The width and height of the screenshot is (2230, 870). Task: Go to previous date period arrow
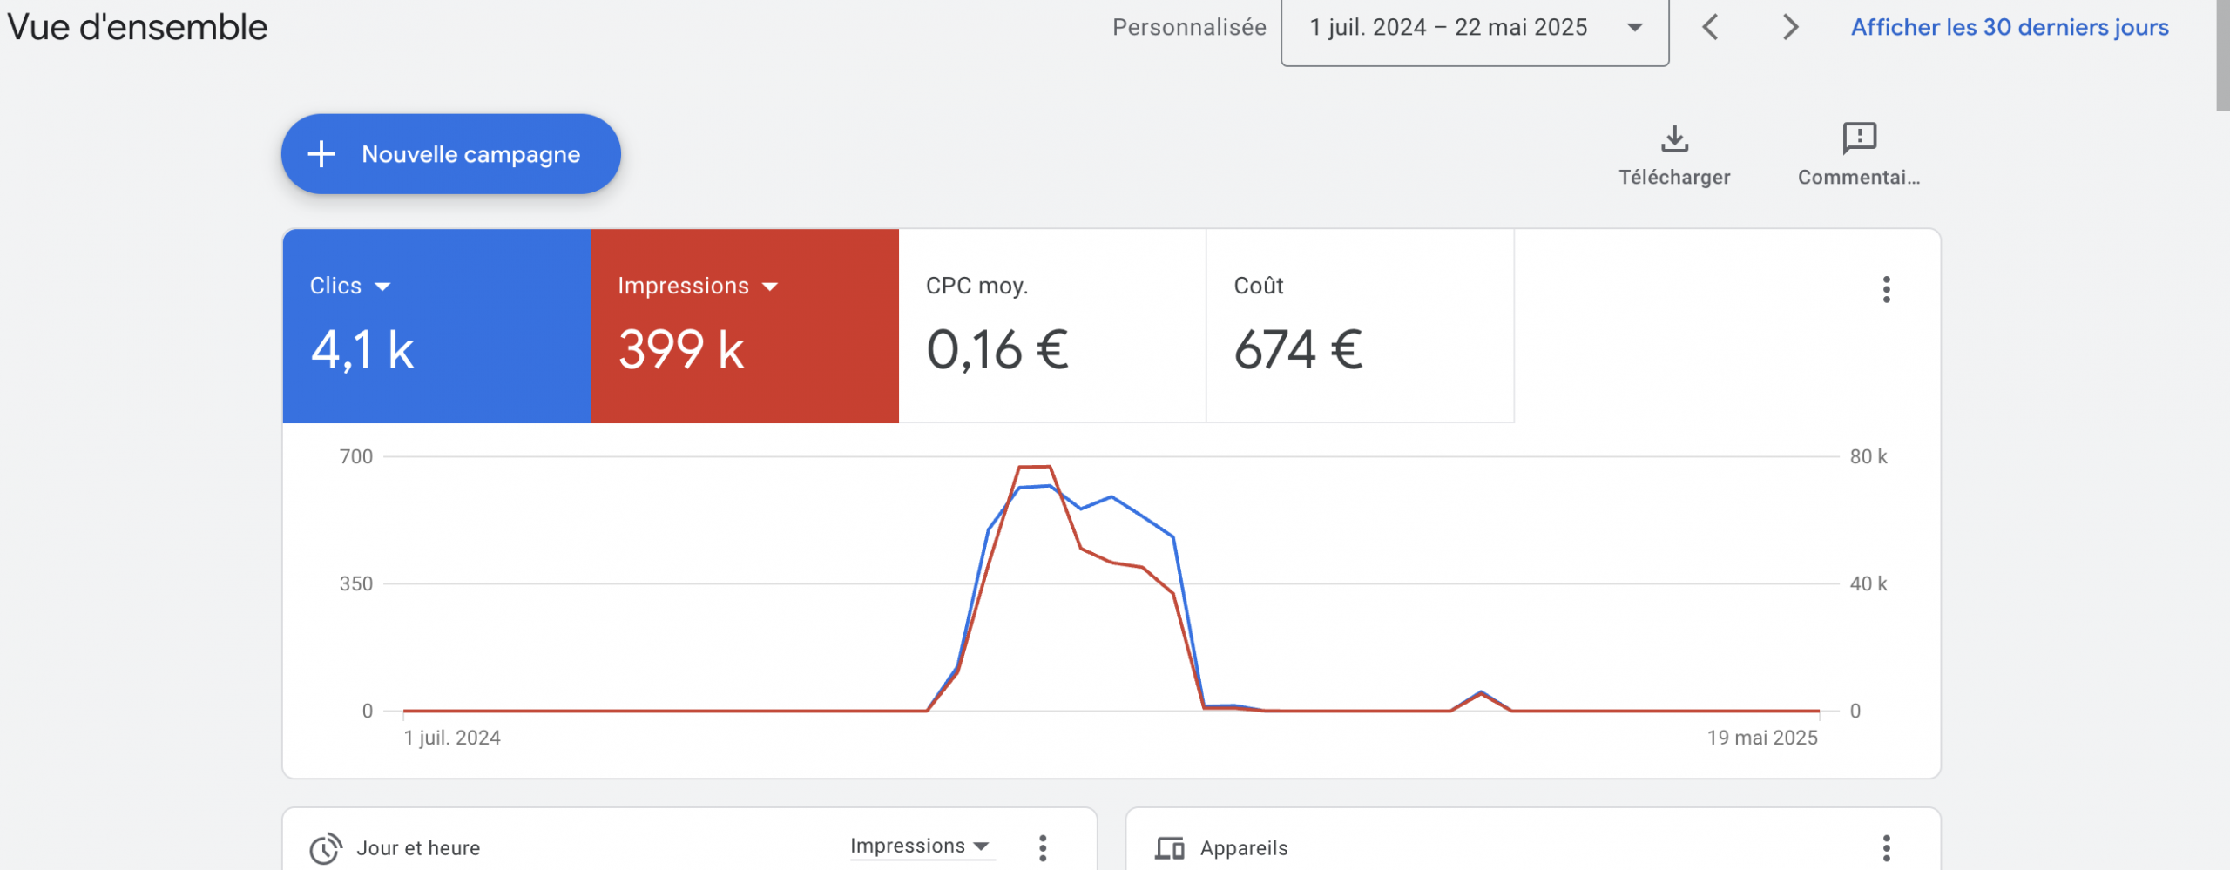[x=1711, y=27]
